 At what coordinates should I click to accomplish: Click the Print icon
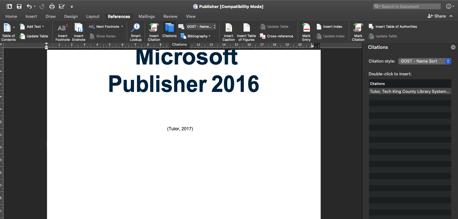(52, 6)
